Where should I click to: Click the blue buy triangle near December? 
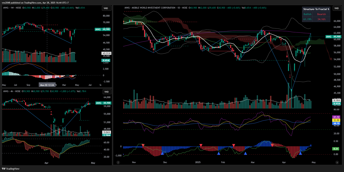click(162, 153)
